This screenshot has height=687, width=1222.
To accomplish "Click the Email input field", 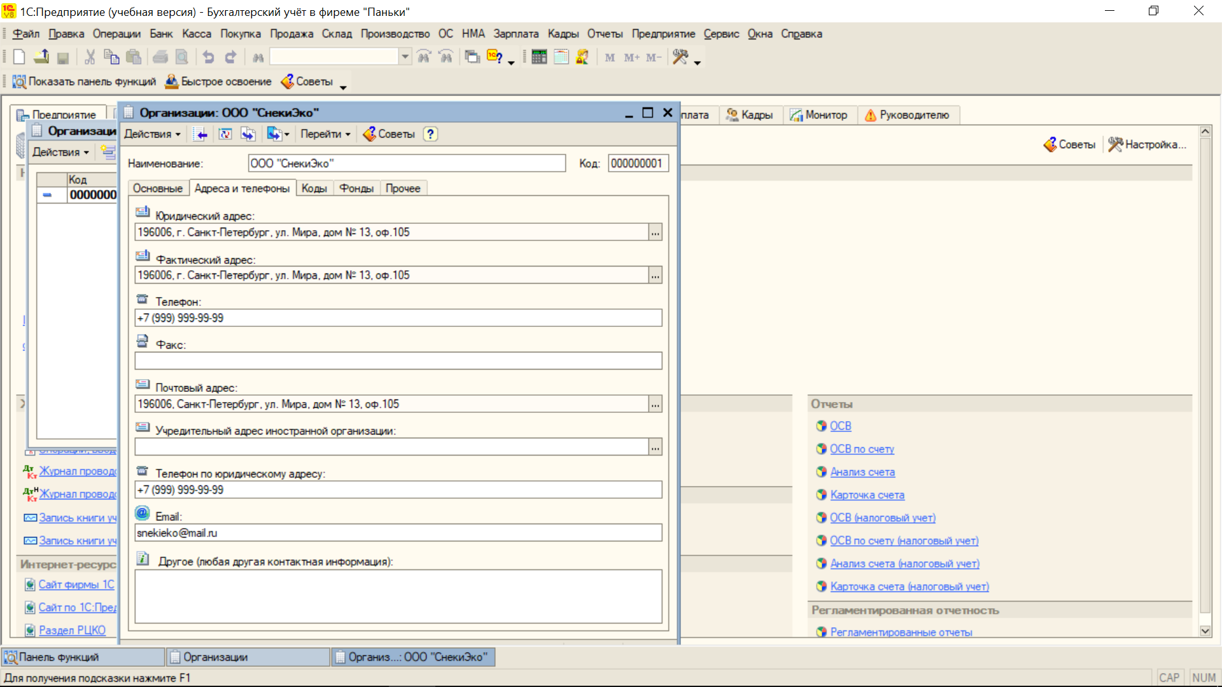I will pos(398,533).
